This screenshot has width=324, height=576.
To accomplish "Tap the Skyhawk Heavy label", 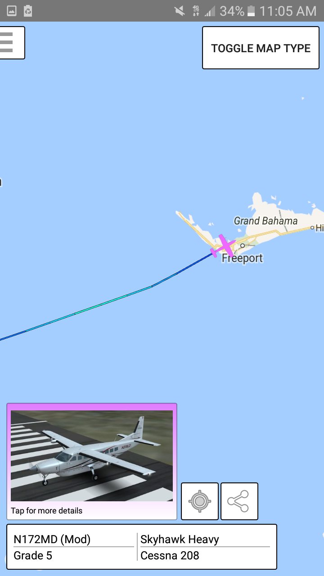I will [x=180, y=539].
